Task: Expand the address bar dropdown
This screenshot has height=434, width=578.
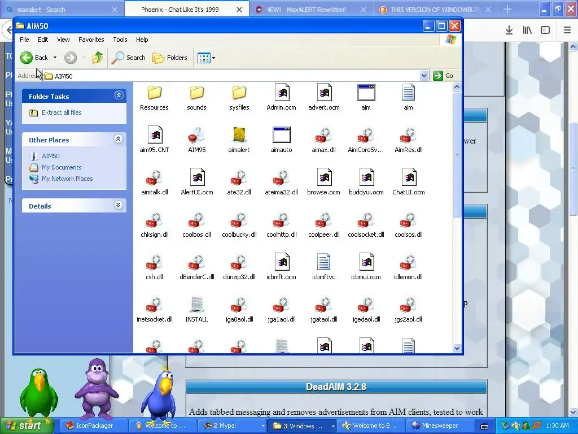Action: (x=424, y=76)
